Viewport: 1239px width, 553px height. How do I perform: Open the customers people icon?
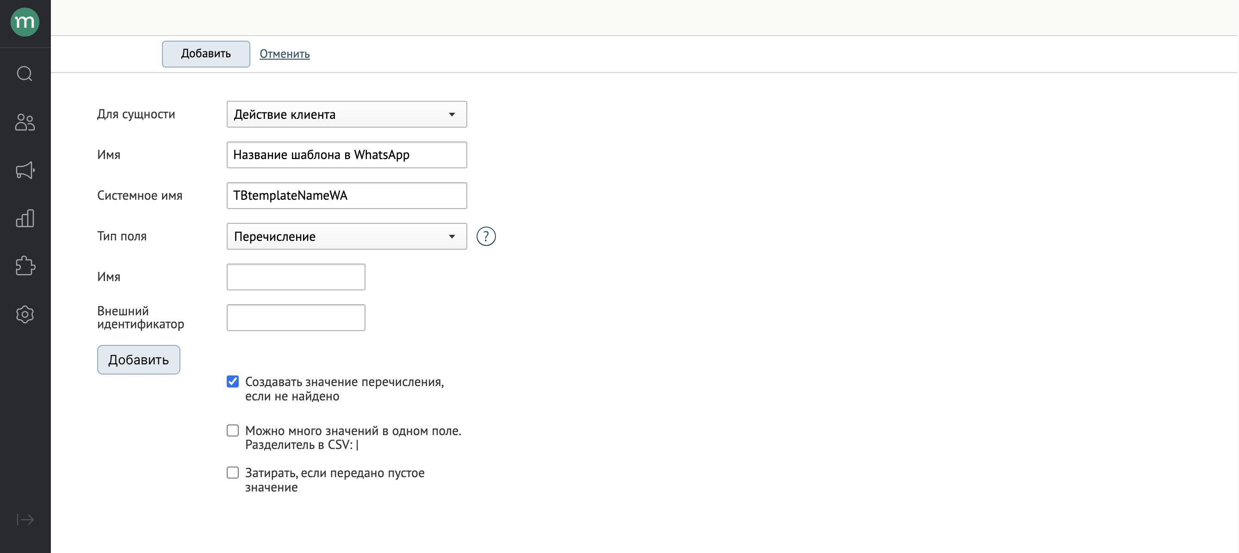pos(25,122)
